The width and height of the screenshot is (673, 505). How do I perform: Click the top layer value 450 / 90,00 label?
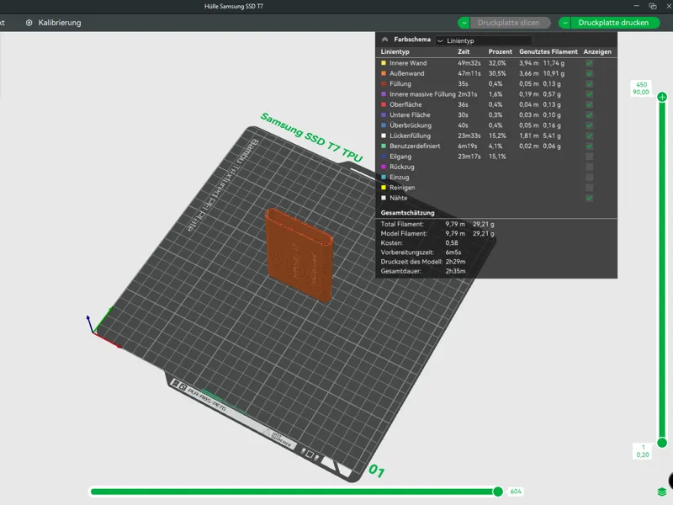point(642,88)
